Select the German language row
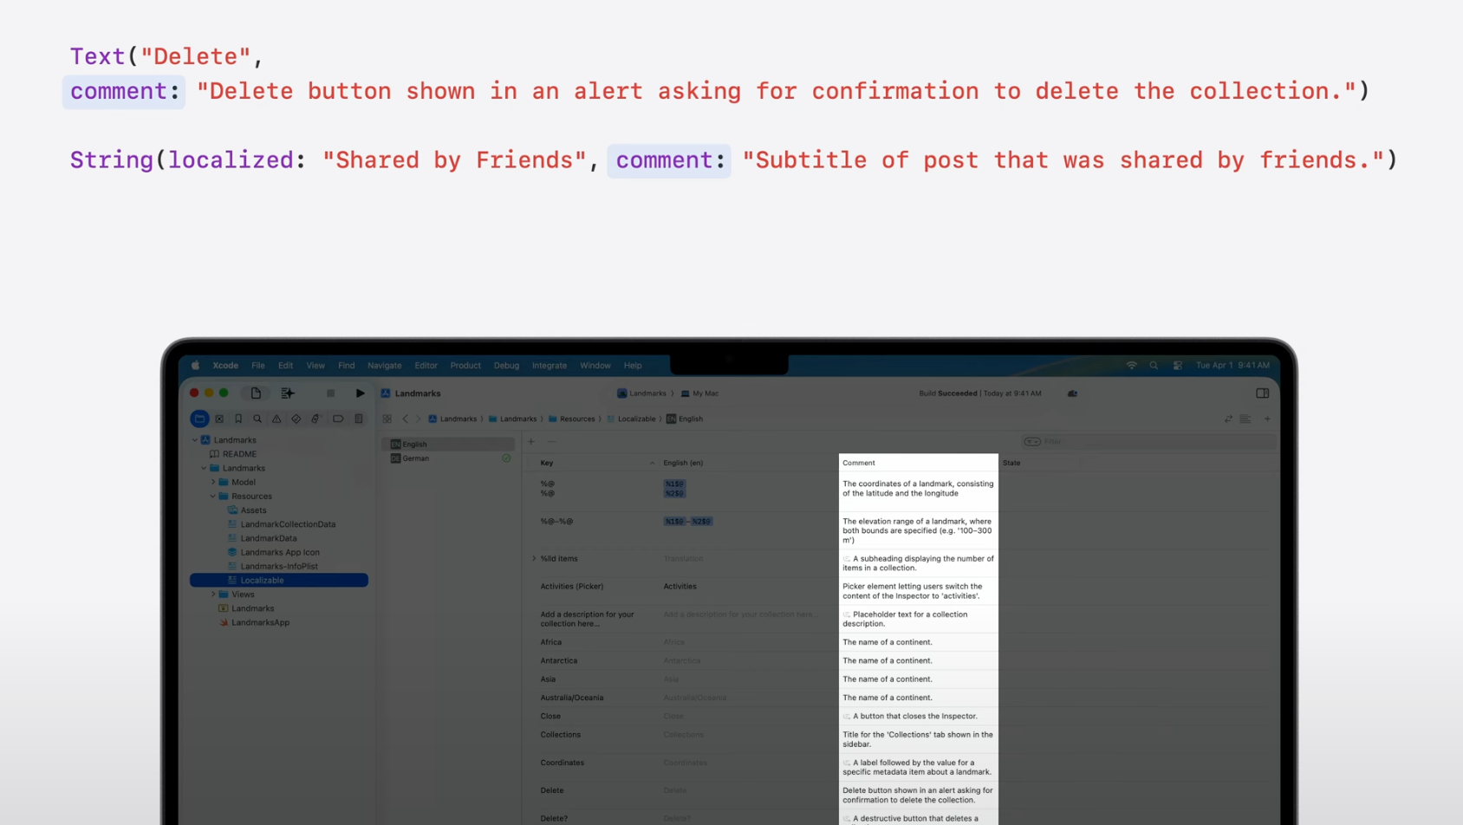The height and width of the screenshot is (825, 1463). point(448,458)
